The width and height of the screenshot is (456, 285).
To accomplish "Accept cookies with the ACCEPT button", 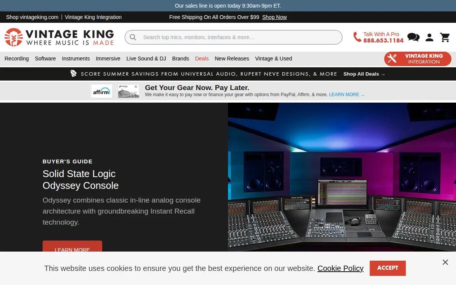I will click(x=388, y=268).
